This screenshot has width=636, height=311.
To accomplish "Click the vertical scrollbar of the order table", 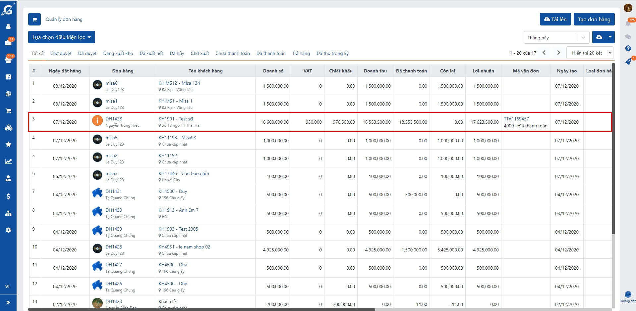I will click(x=613, y=149).
